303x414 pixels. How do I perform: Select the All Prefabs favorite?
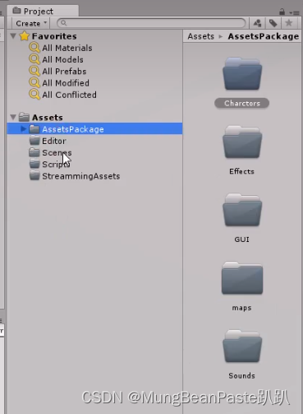coord(64,72)
